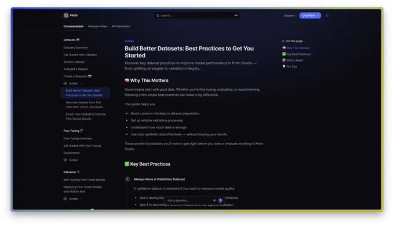Submit question with arrow-up send icon
The width and height of the screenshot is (394, 226).
coord(220,201)
